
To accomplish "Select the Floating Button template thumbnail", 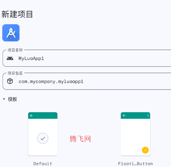I will (136, 134).
